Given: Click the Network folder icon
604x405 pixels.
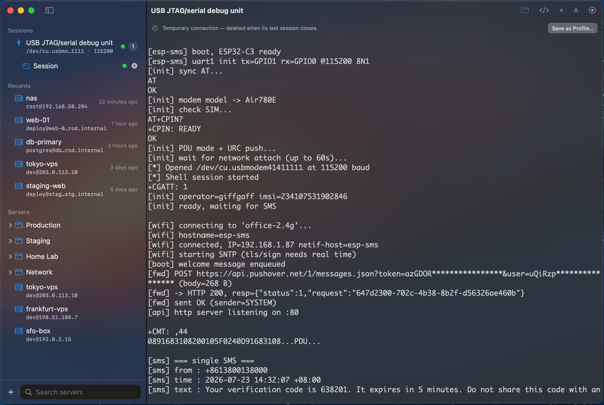Looking at the screenshot, I should click(19, 272).
